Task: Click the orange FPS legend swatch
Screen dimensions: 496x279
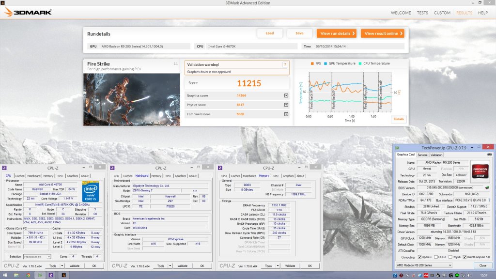Action: point(312,63)
